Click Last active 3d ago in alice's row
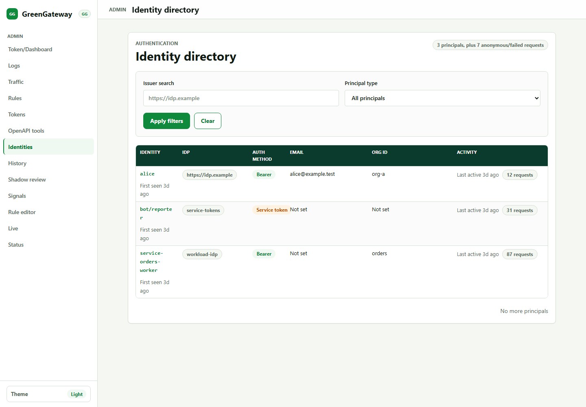This screenshot has height=407, width=586. [478, 175]
